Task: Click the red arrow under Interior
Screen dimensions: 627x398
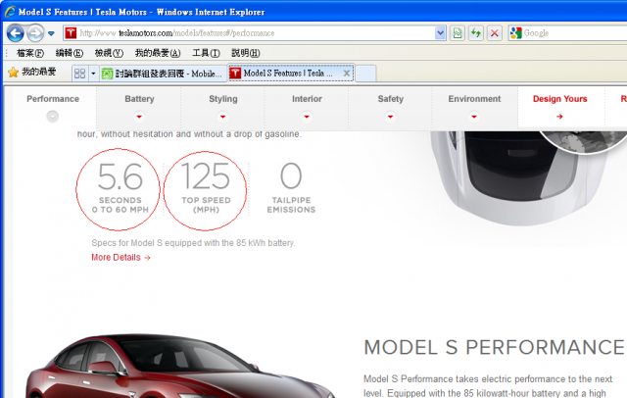Action: 307,117
